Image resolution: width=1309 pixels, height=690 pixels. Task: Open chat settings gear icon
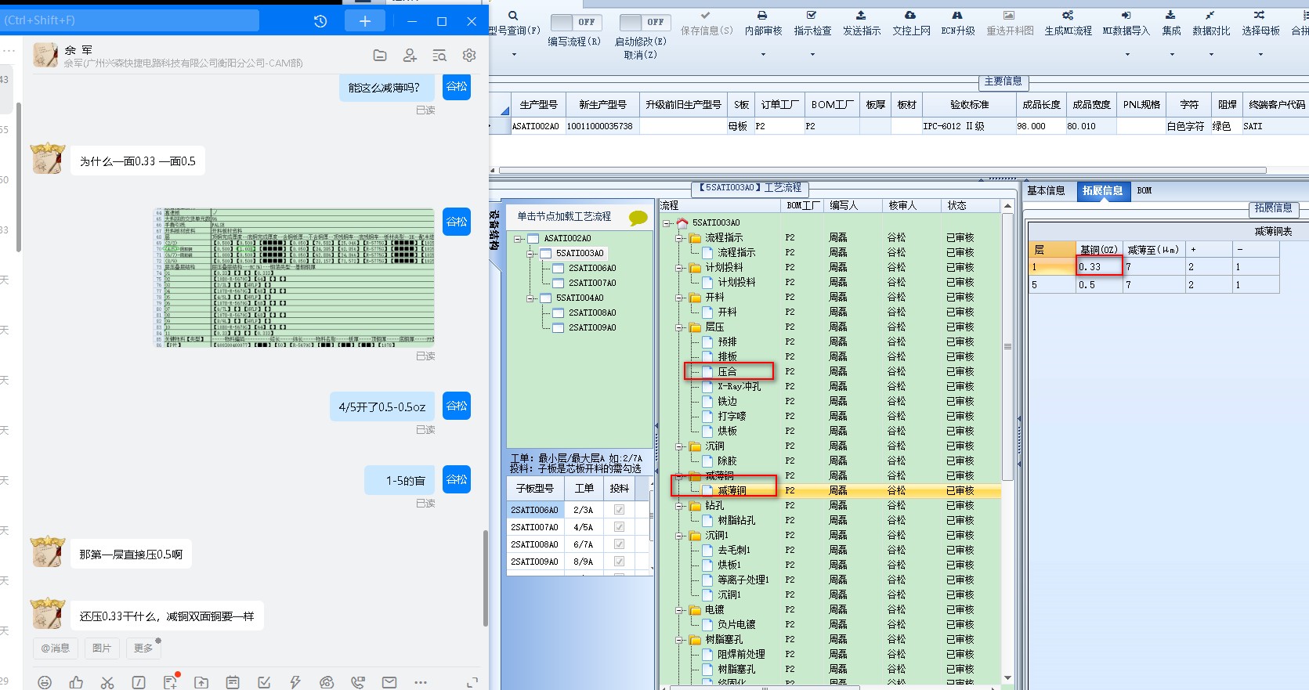[469, 55]
